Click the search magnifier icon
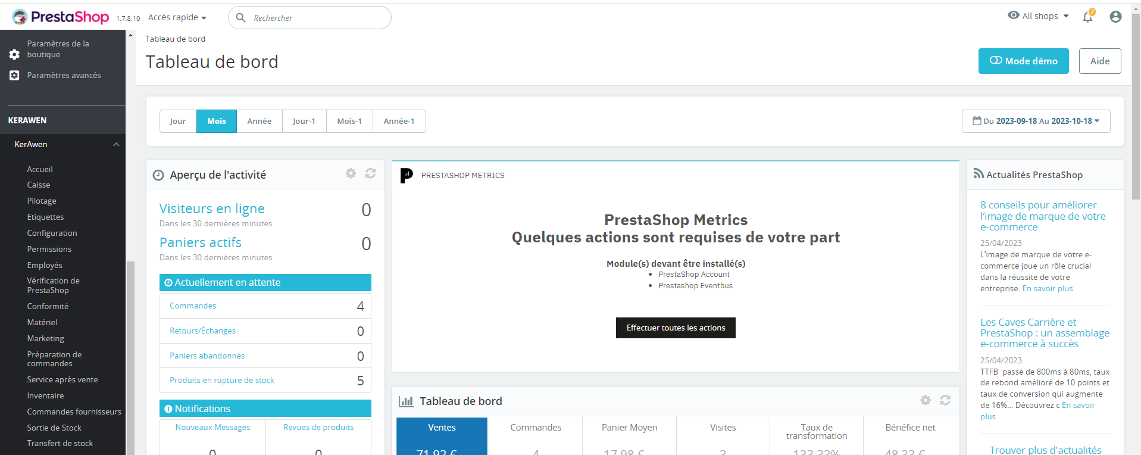Viewport: 1141px width, 455px height. 241,18
